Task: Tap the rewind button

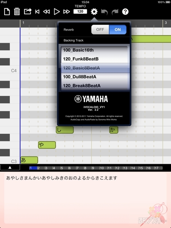Action: pyautogui.click(x=46, y=12)
